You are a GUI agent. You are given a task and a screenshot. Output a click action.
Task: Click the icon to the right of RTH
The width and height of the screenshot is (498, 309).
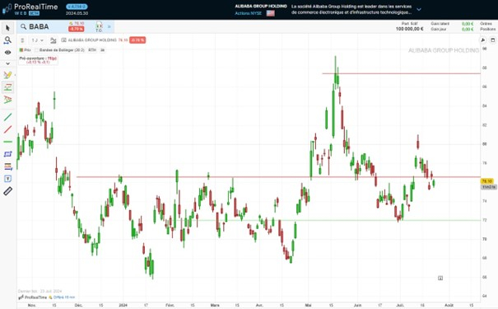(103, 50)
